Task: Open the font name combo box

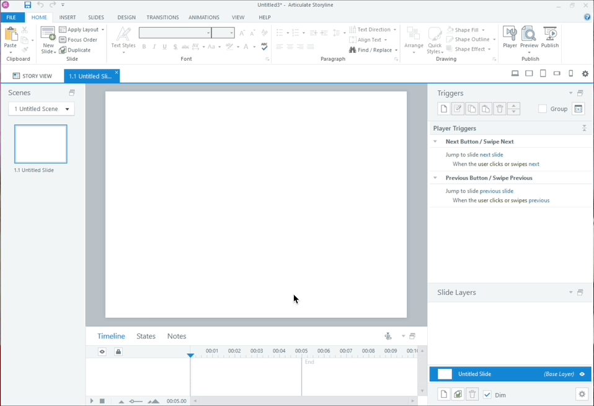Action: [175, 33]
